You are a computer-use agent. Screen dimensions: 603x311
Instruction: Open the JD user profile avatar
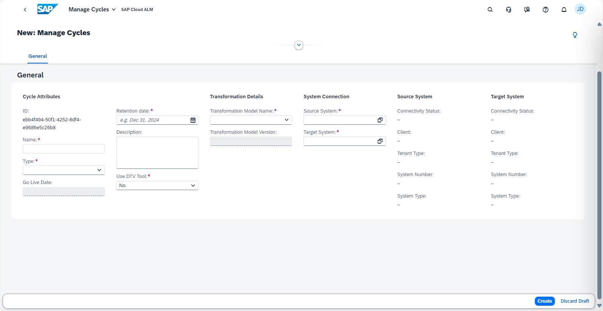click(x=580, y=9)
